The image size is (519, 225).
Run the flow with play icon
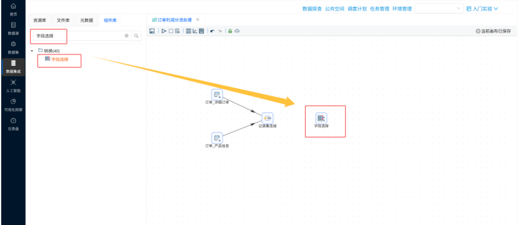(164, 31)
